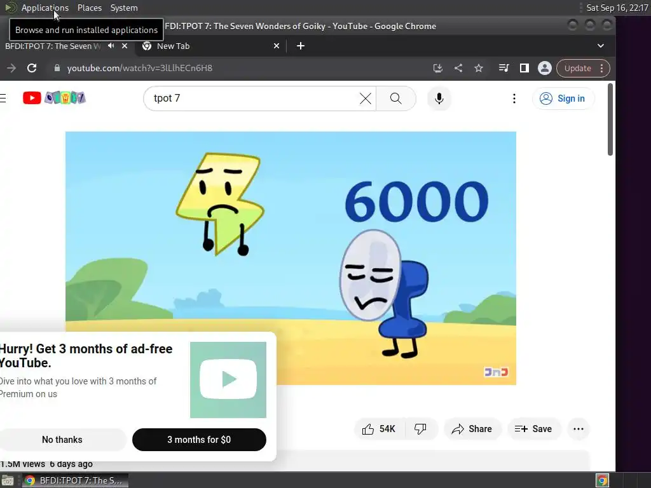
Task: Click the page vertical scrollbar
Action: pos(610,119)
